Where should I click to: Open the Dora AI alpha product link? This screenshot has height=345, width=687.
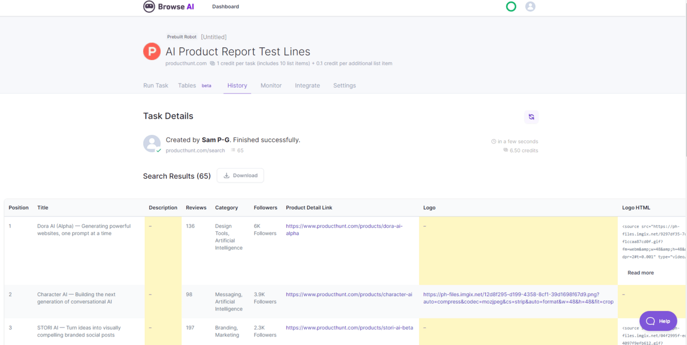(x=344, y=230)
